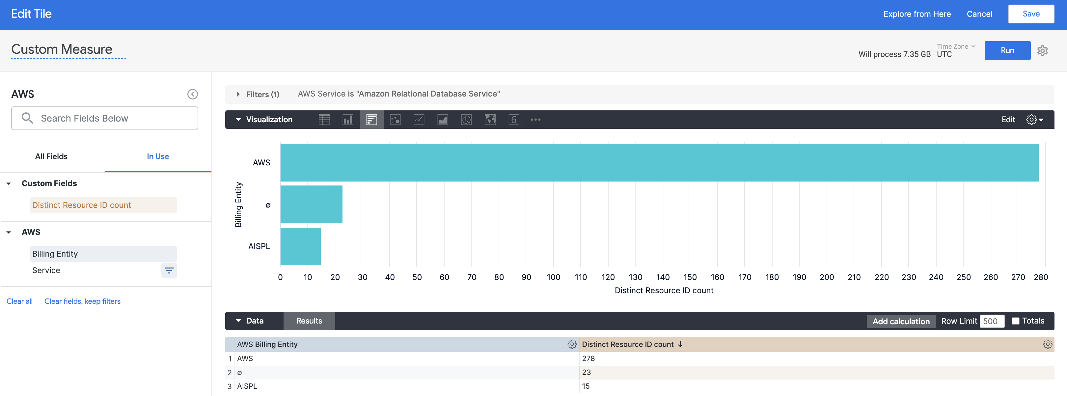The height and width of the screenshot is (396, 1067).
Task: Switch to the All Fields tab
Action: pos(51,156)
